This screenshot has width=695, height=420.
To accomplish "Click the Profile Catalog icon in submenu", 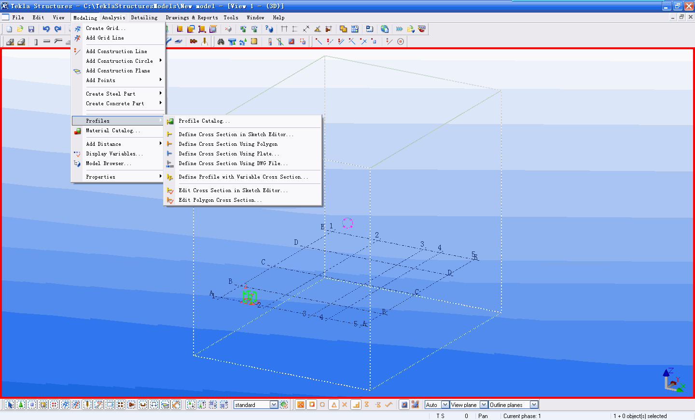I will tap(170, 121).
